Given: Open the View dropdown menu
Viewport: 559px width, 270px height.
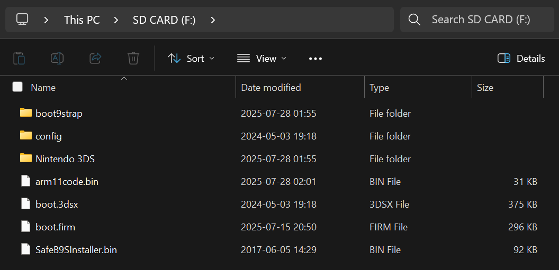Looking at the screenshot, I should pos(262,58).
